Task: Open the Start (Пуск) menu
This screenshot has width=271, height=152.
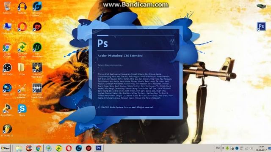Action: (6, 148)
